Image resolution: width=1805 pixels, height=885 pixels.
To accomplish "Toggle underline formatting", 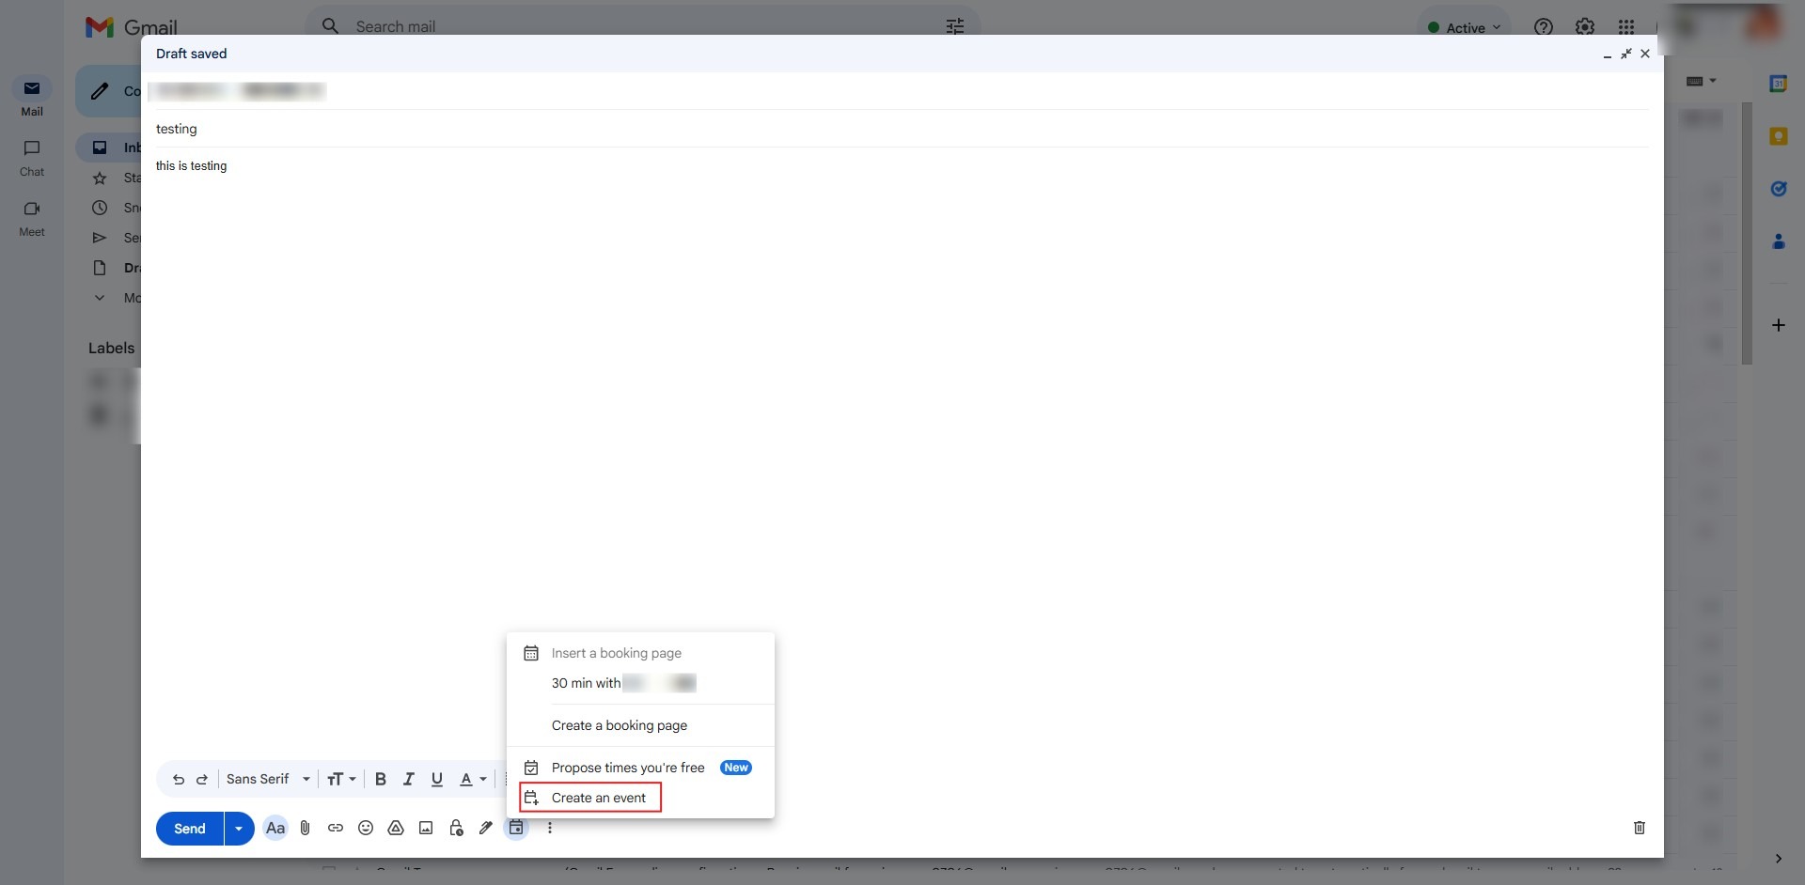I will coord(437,779).
